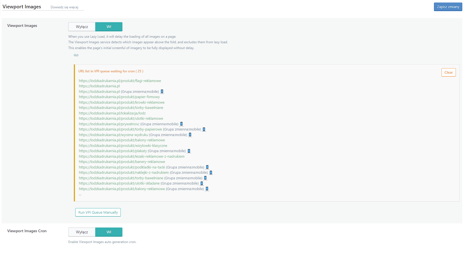This screenshot has height=253, width=467.
Task: Open the torby-papierowe product URL
Action: tap(120, 129)
